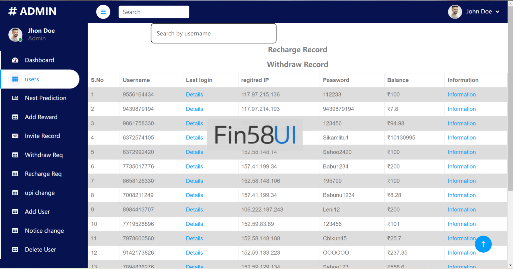
Task: Click the page vertical scrollbar
Action: (510, 100)
